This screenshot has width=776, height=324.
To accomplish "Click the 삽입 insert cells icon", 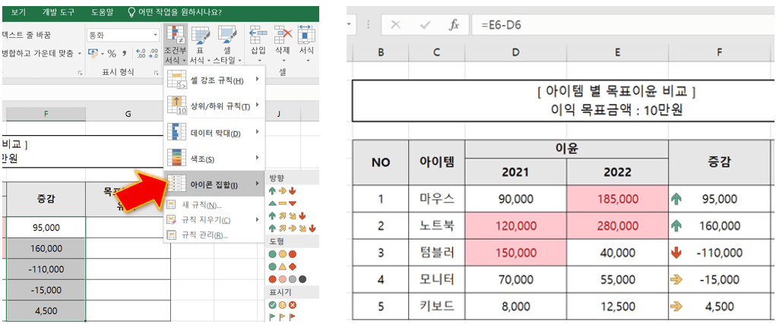I will click(x=258, y=33).
